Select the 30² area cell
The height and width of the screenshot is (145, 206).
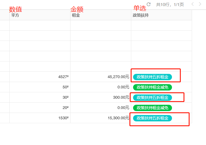pyautogui.click(x=66, y=97)
